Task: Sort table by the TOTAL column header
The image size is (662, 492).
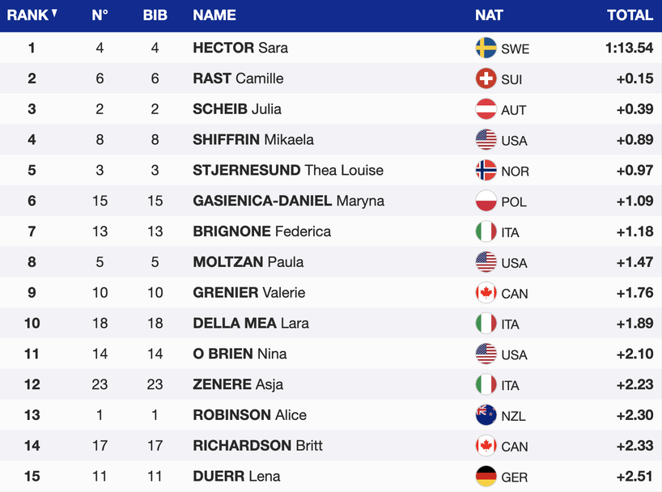Action: click(x=630, y=15)
